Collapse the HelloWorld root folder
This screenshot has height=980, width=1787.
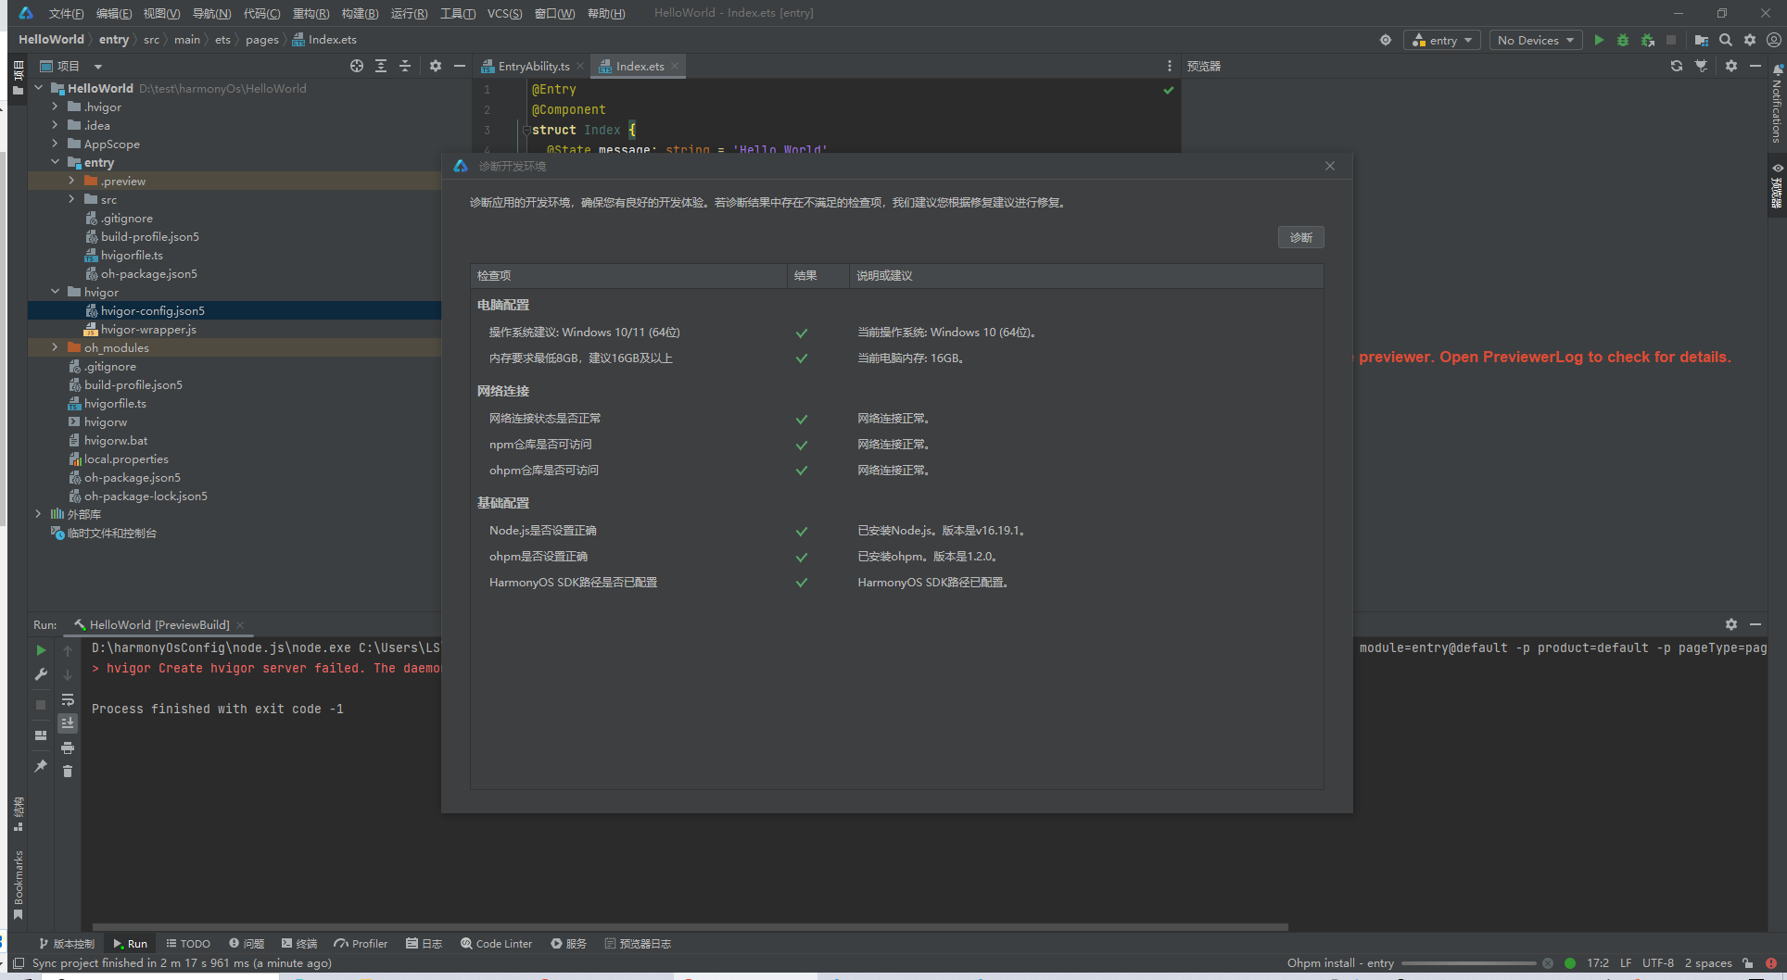click(x=39, y=88)
